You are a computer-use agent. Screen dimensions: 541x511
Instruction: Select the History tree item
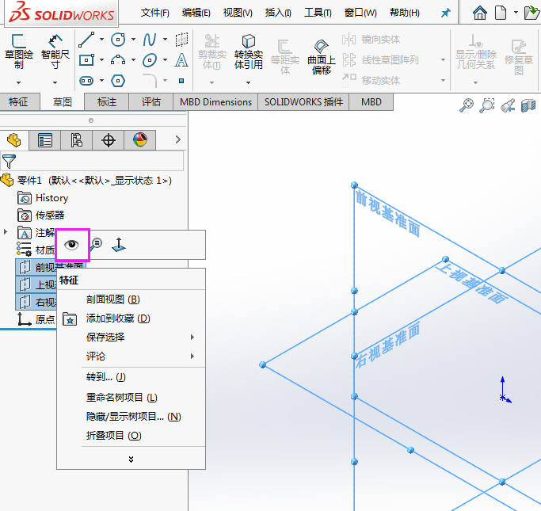43,198
